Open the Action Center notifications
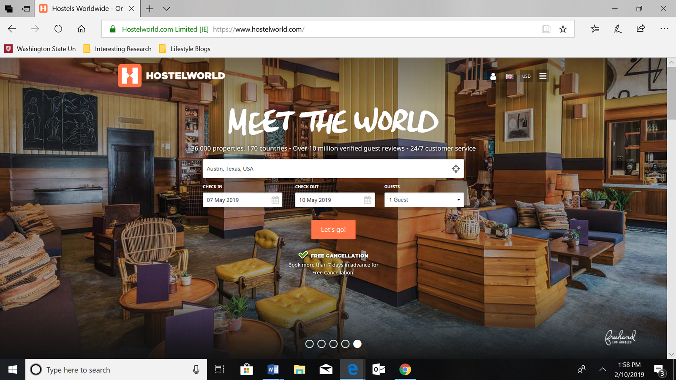Viewport: 676px width, 380px height. click(x=660, y=370)
